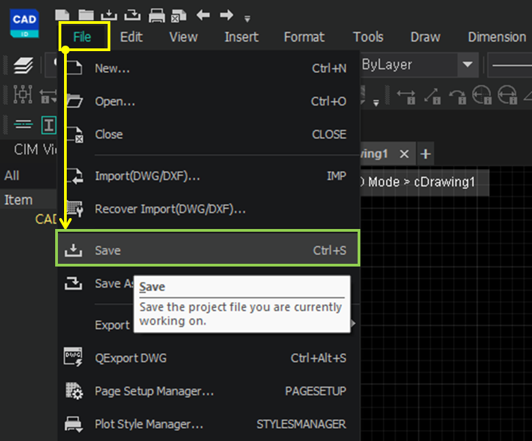Open the Layers manager icon
The image size is (532, 441).
(x=23, y=65)
